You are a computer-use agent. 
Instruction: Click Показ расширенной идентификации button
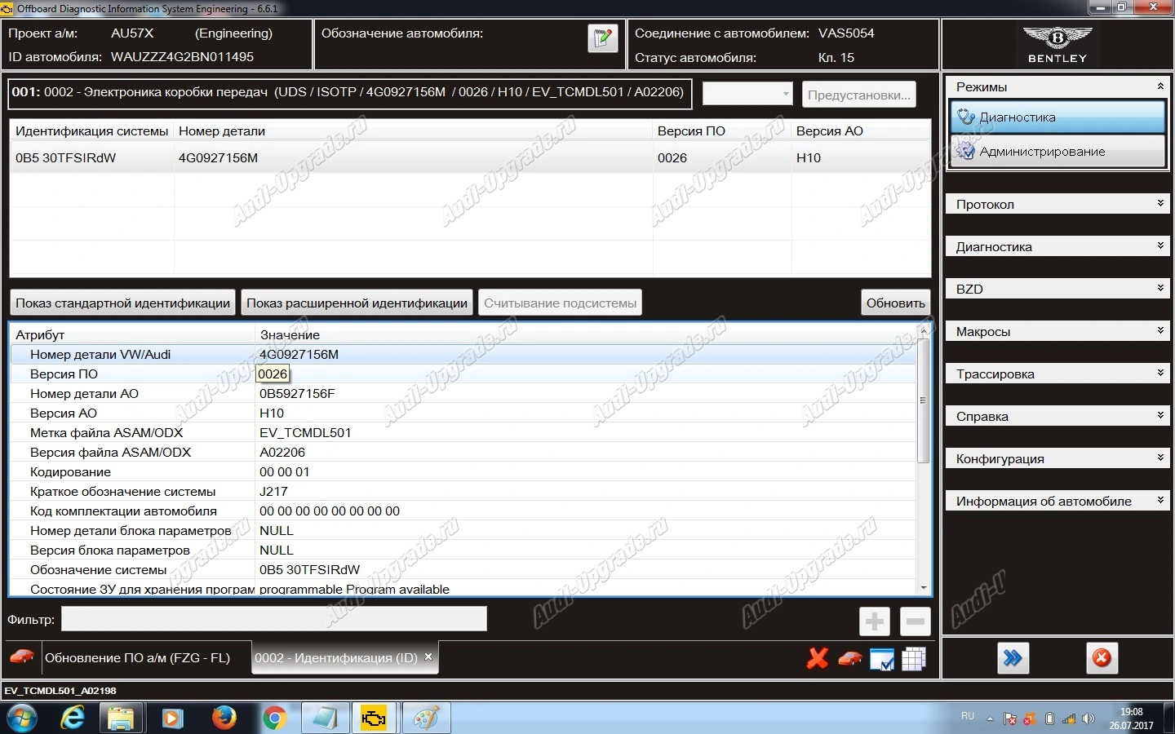point(357,303)
